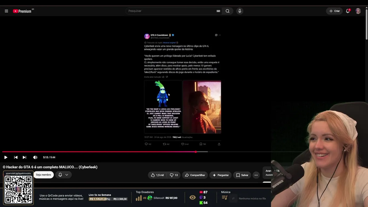368x207 pixels.
Task: Open the tweet's three-dot options
Action: click(x=220, y=35)
